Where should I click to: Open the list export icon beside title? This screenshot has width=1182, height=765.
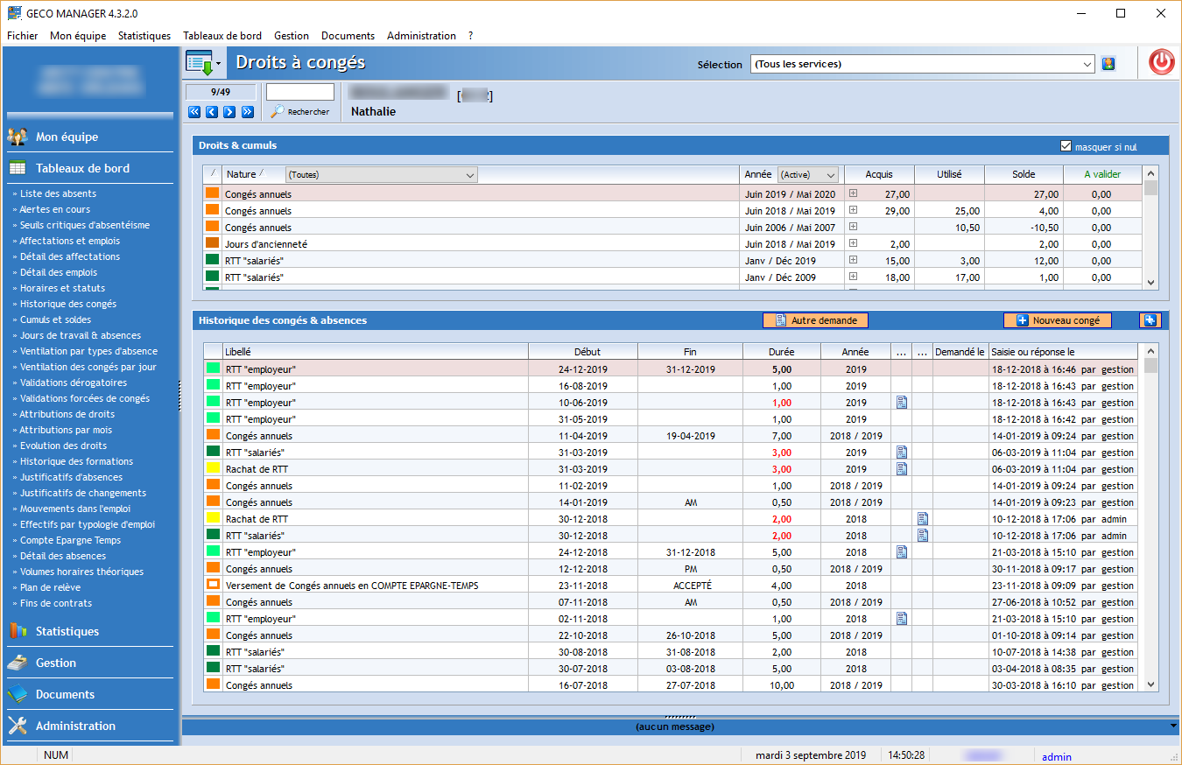point(203,63)
